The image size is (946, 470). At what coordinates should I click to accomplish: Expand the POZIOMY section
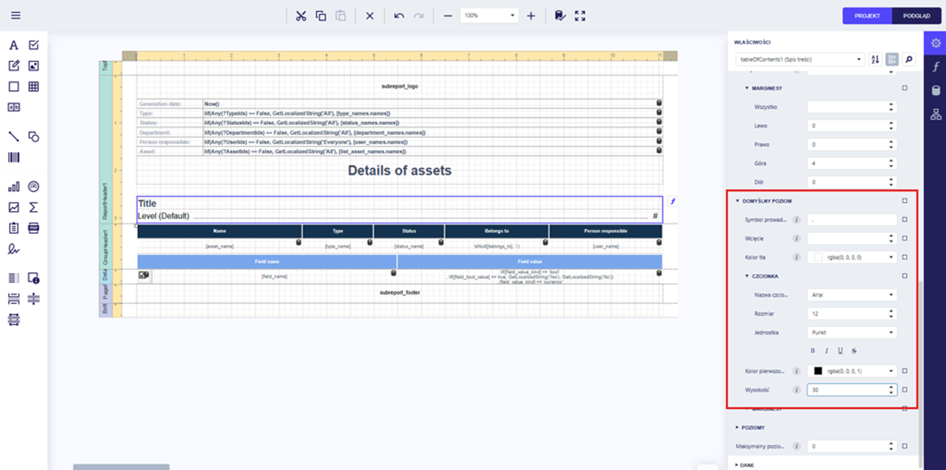tap(752, 427)
